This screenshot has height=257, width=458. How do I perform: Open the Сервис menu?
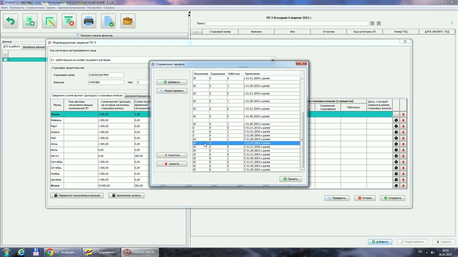[51, 7]
